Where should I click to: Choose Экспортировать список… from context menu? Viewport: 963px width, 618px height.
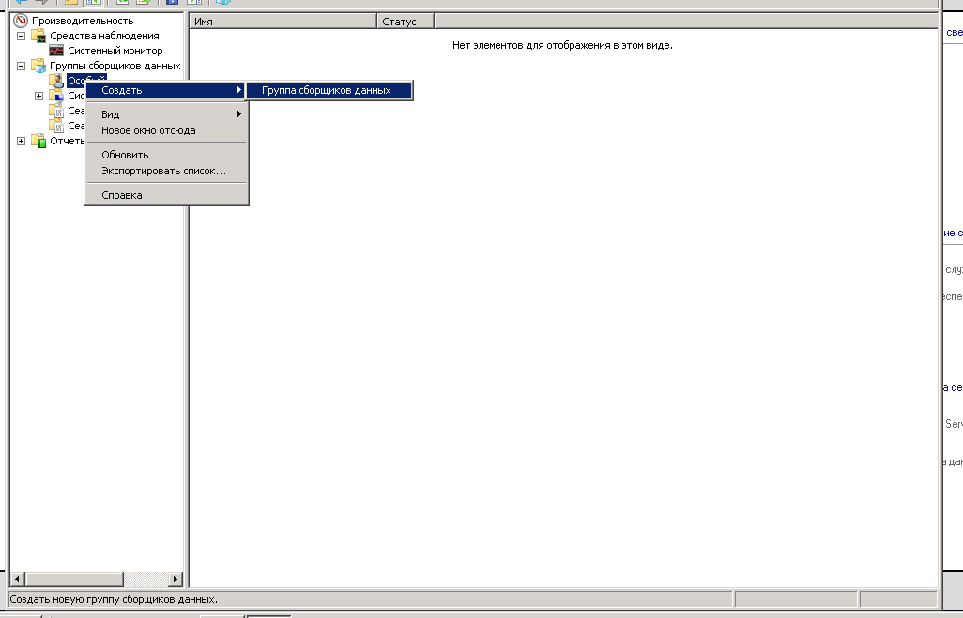163,171
